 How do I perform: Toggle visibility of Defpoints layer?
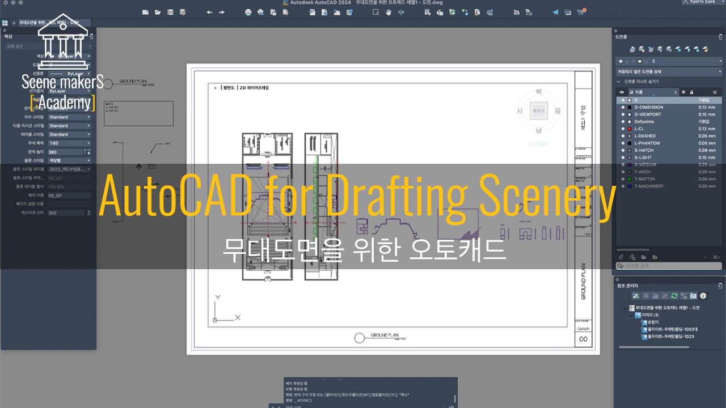click(623, 121)
